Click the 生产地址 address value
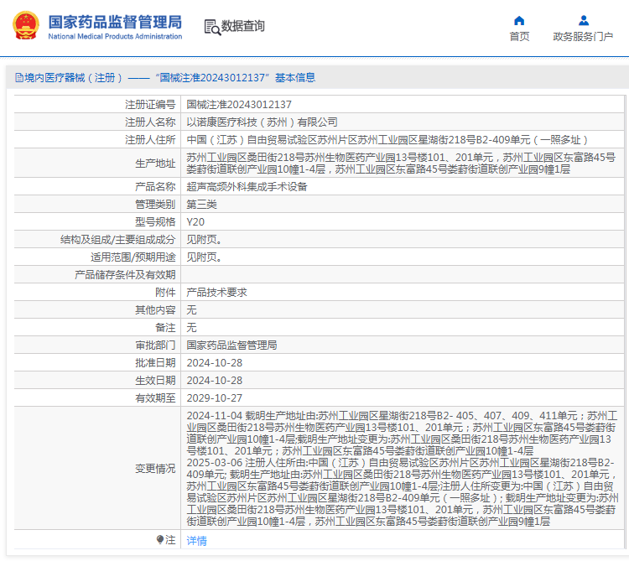Image resolution: width=629 pixels, height=561 pixels. click(401, 164)
